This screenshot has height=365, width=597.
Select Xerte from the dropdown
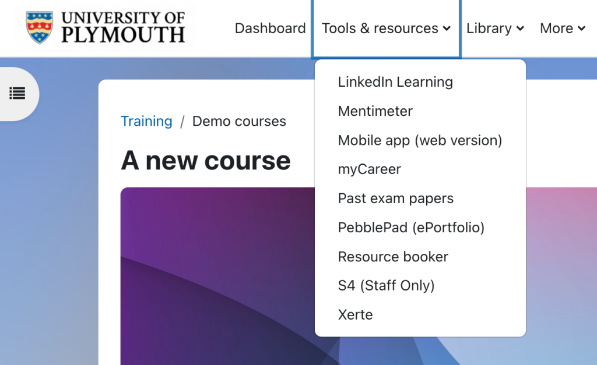[355, 314]
